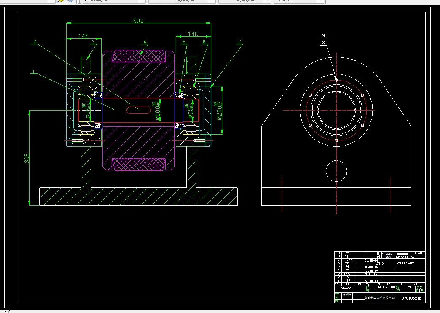Image resolution: width=440 pixels, height=313 pixels.
Task: Click part balloon number 6
Action: [204, 42]
